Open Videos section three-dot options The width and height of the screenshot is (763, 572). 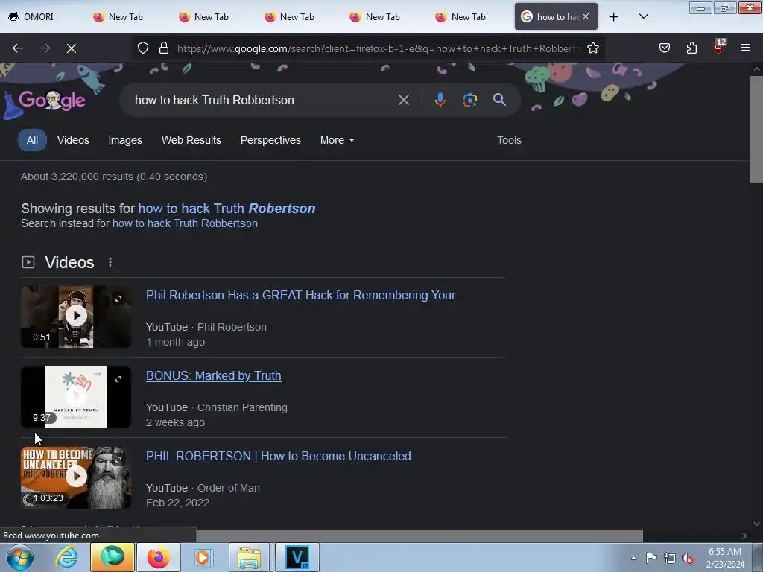(110, 262)
